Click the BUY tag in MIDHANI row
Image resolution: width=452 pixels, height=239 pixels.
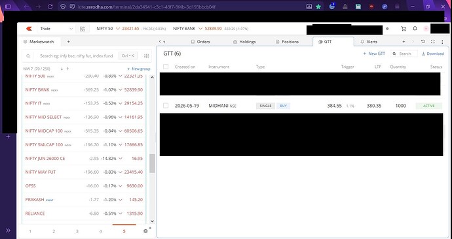[284, 106]
